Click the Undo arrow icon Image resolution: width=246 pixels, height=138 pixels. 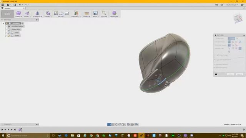tap(20, 5)
